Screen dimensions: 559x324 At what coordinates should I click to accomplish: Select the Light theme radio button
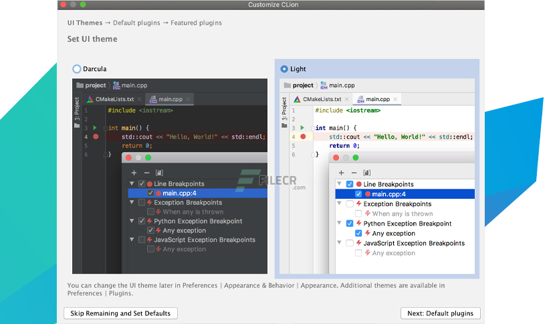[x=284, y=69]
